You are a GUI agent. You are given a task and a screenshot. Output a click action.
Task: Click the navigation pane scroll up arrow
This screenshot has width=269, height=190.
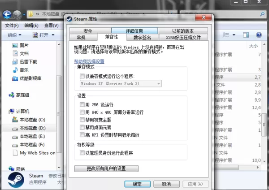pos(59,44)
